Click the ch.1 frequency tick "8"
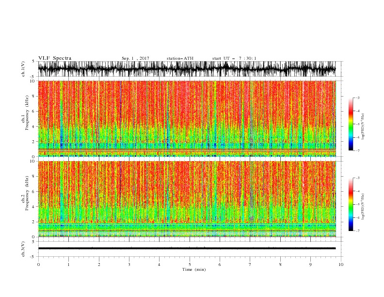 [x=33, y=96]
